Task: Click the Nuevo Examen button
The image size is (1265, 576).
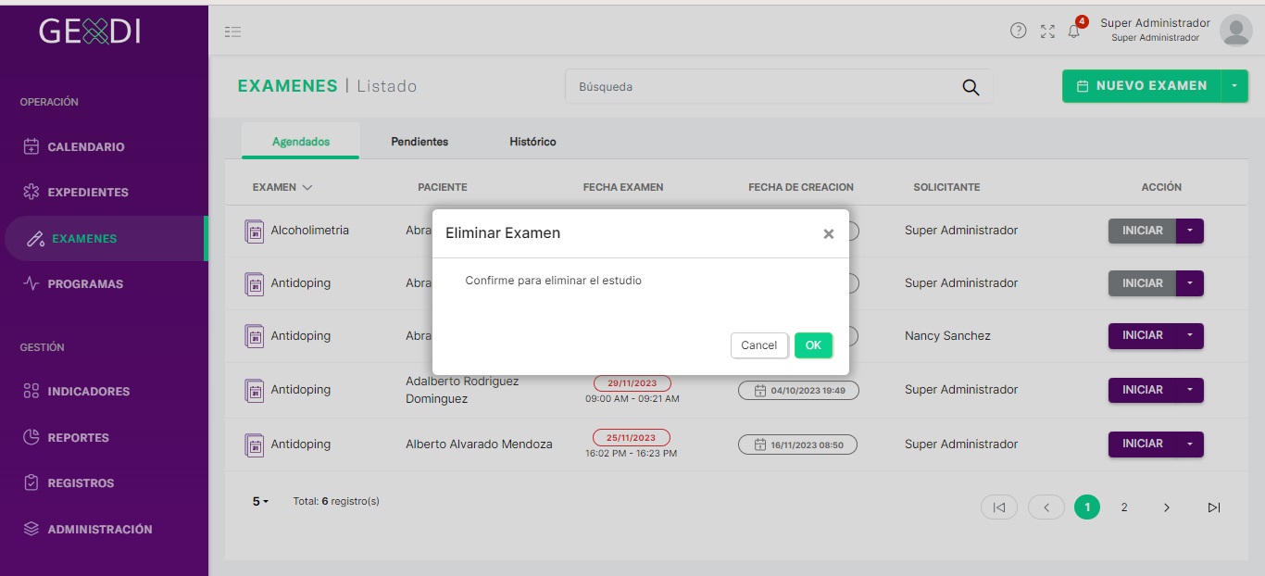Action: (1142, 86)
